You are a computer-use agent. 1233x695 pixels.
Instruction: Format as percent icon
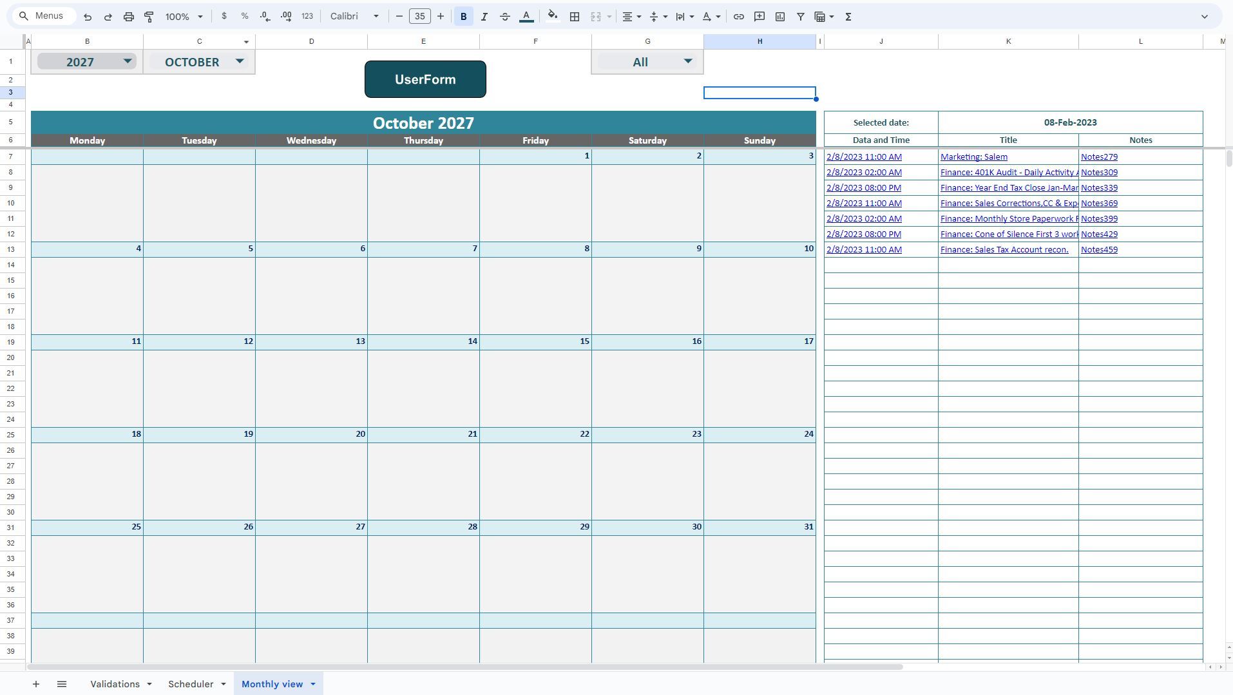pos(245,17)
